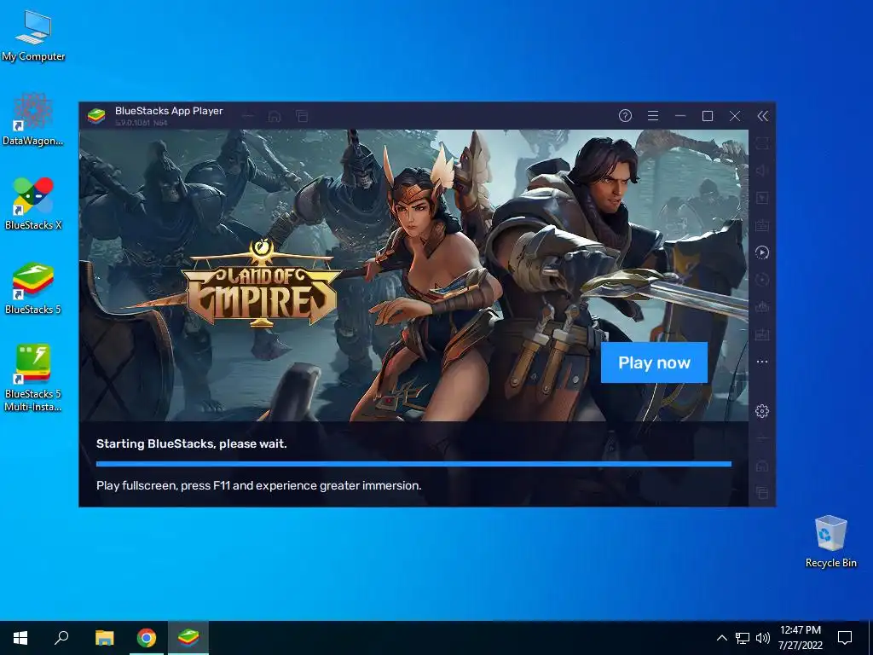Open BlueStacks settings gear icon

(x=762, y=411)
